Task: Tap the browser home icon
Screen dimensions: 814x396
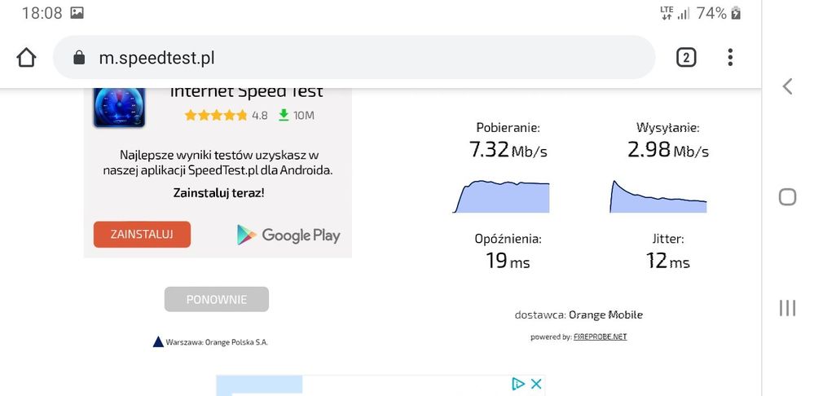Action: pyautogui.click(x=26, y=58)
